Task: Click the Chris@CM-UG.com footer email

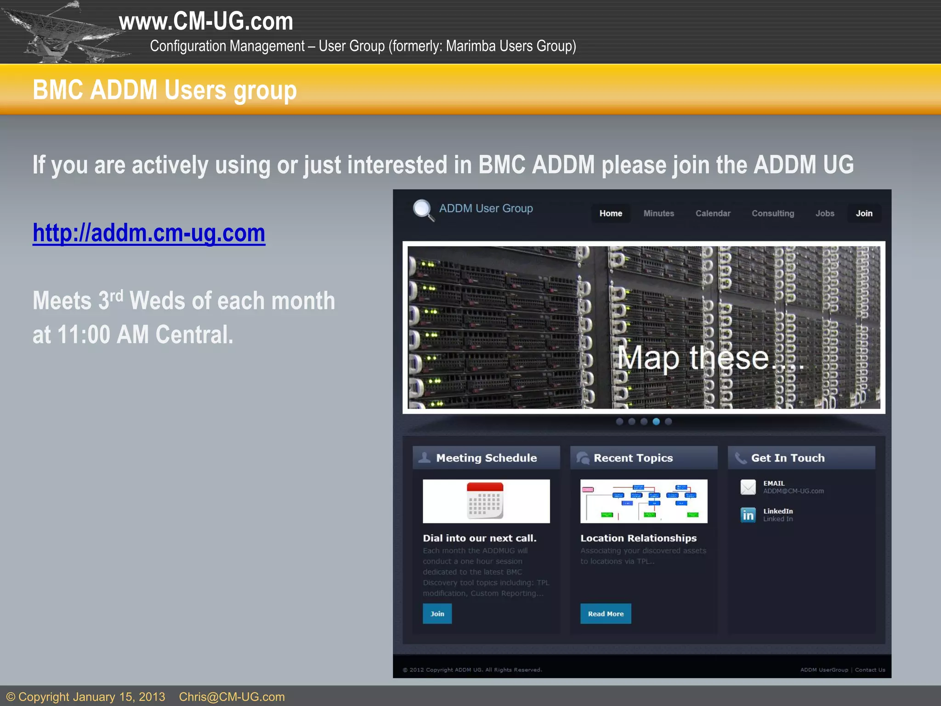Action: pyautogui.click(x=232, y=697)
